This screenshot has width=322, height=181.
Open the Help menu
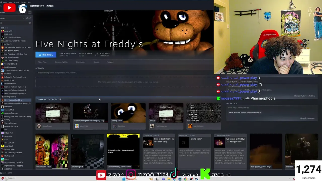pyautogui.click(x=29, y=2)
